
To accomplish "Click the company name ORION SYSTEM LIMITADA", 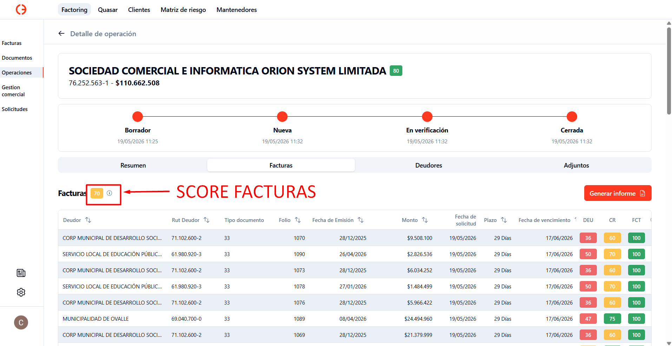I will pyautogui.click(x=228, y=71).
